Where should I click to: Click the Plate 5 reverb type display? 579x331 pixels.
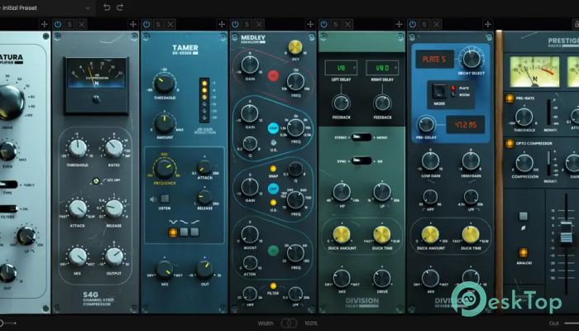(x=433, y=58)
